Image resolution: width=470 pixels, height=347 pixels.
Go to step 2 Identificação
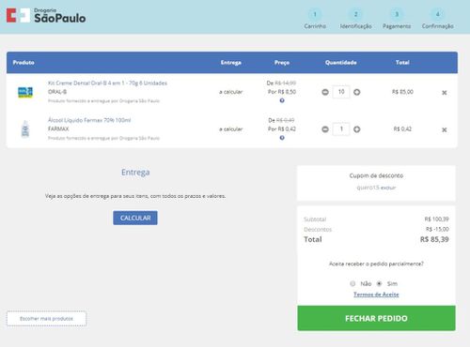pos(356,19)
